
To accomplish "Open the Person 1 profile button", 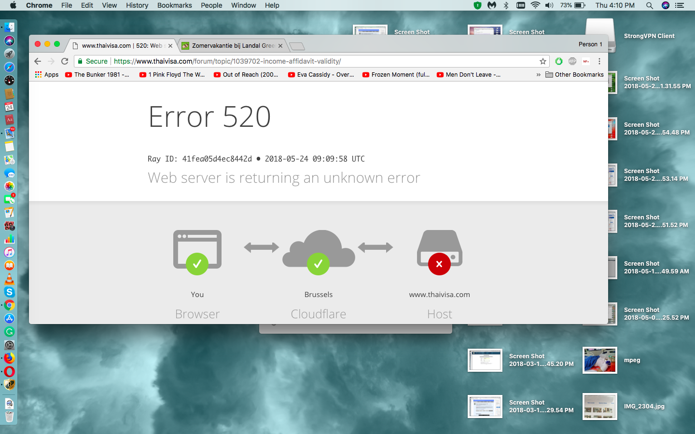I will (x=590, y=44).
